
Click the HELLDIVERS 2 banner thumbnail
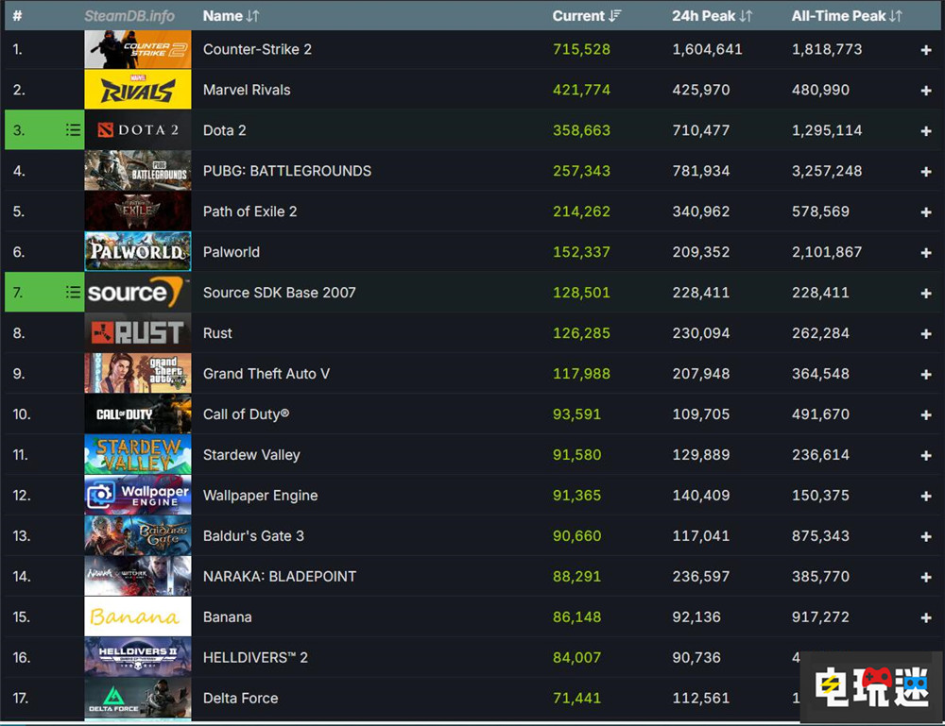(x=138, y=658)
